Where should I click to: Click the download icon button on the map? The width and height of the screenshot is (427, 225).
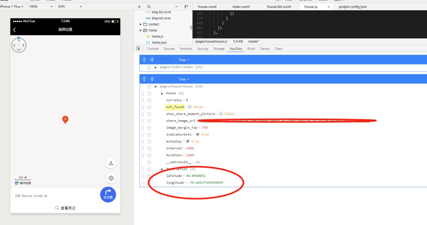pyautogui.click(x=111, y=163)
